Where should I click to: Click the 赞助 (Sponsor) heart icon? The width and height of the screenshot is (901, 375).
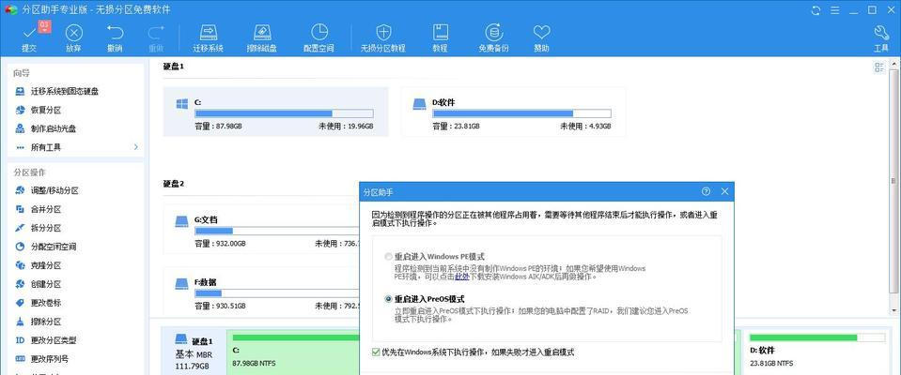coord(541,32)
